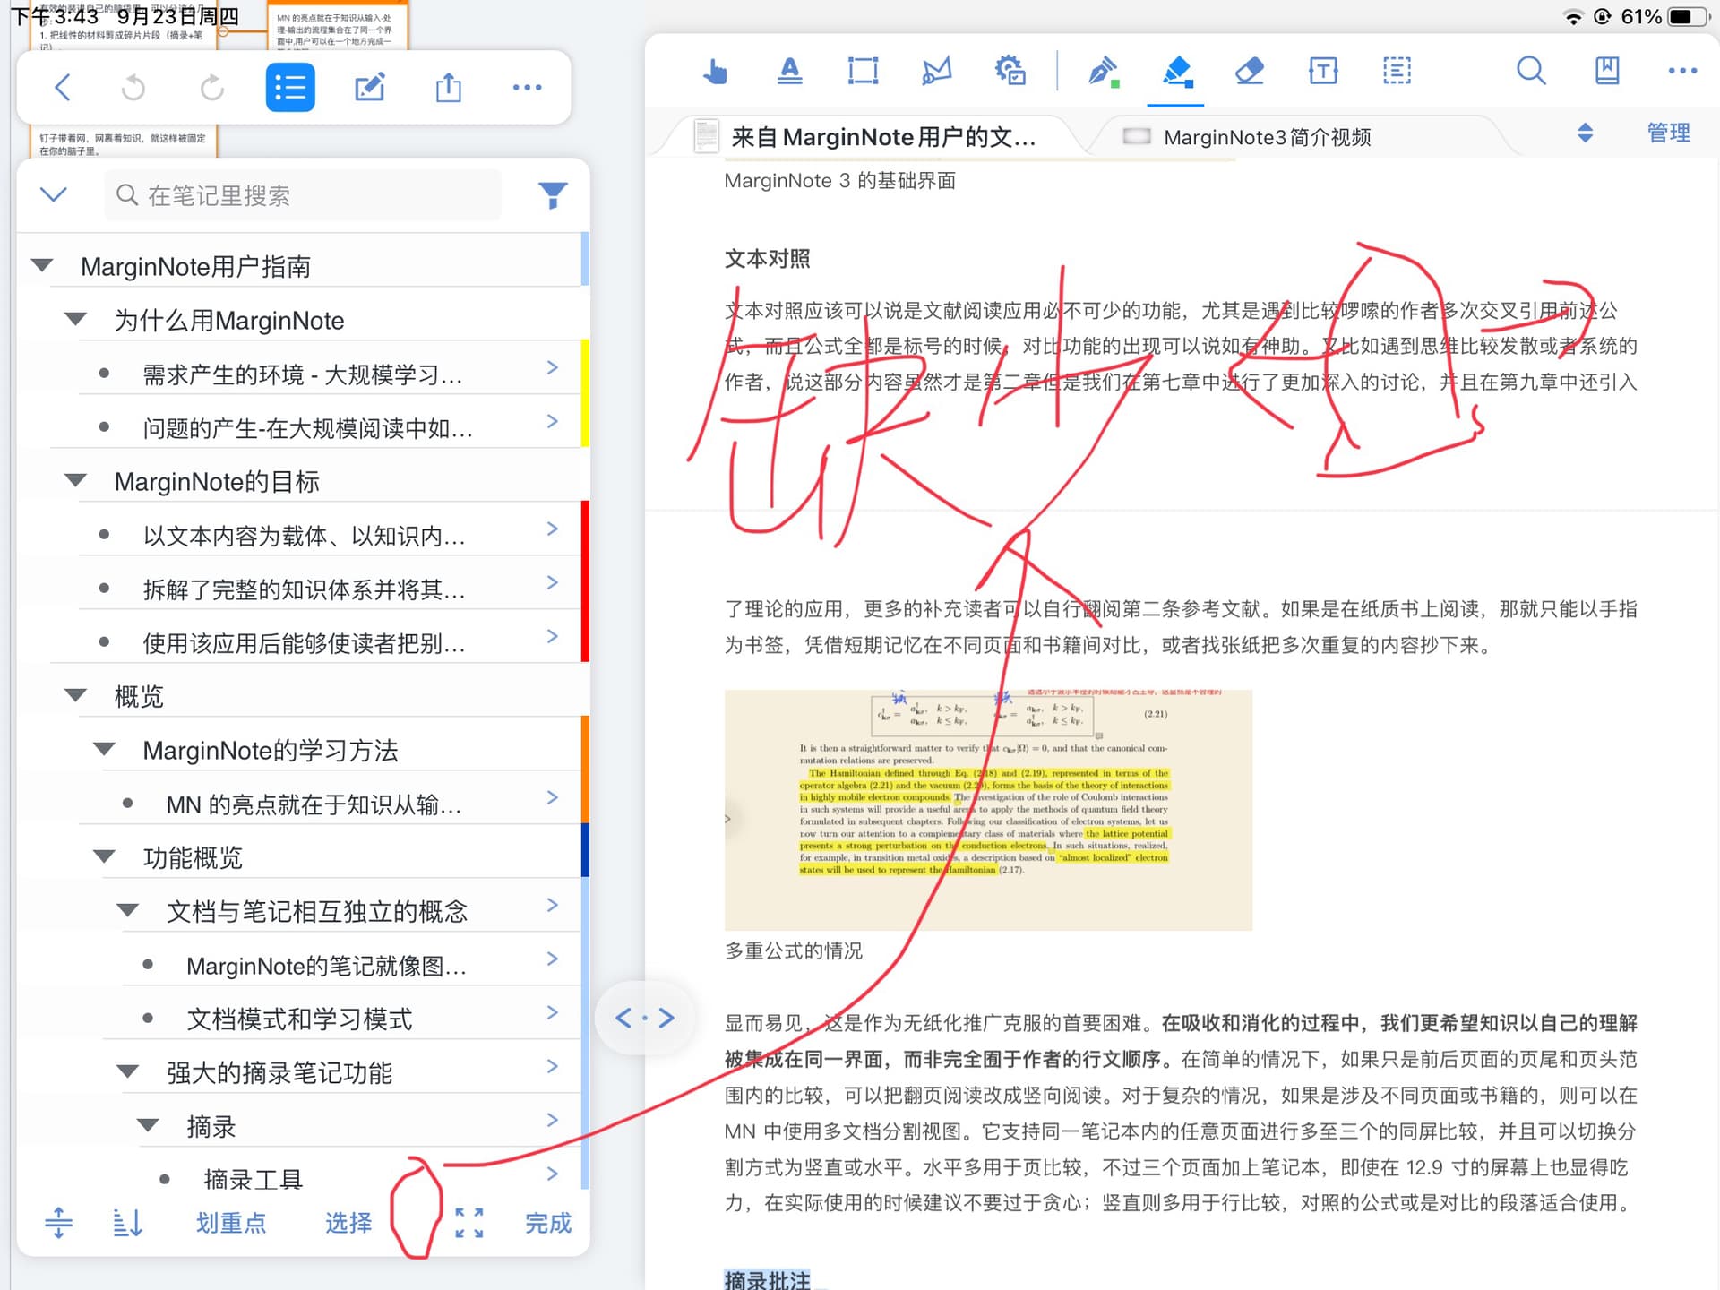Collapse 概览 node

point(76,695)
